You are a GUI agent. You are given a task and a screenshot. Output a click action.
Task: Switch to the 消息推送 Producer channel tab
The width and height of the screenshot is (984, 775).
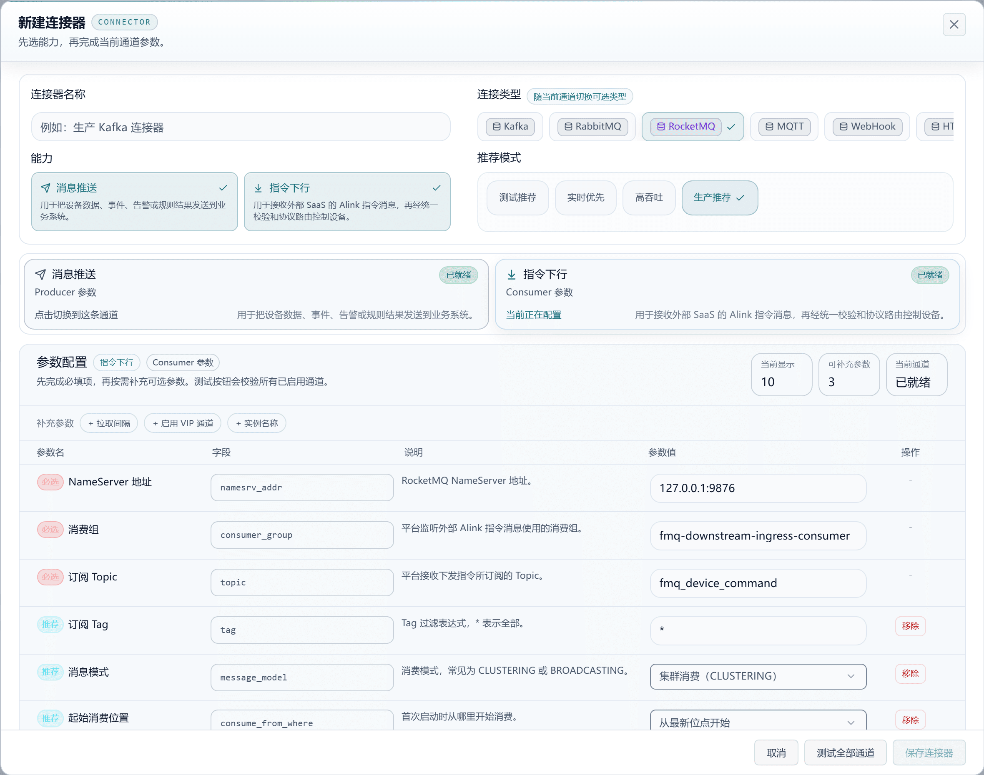click(256, 294)
